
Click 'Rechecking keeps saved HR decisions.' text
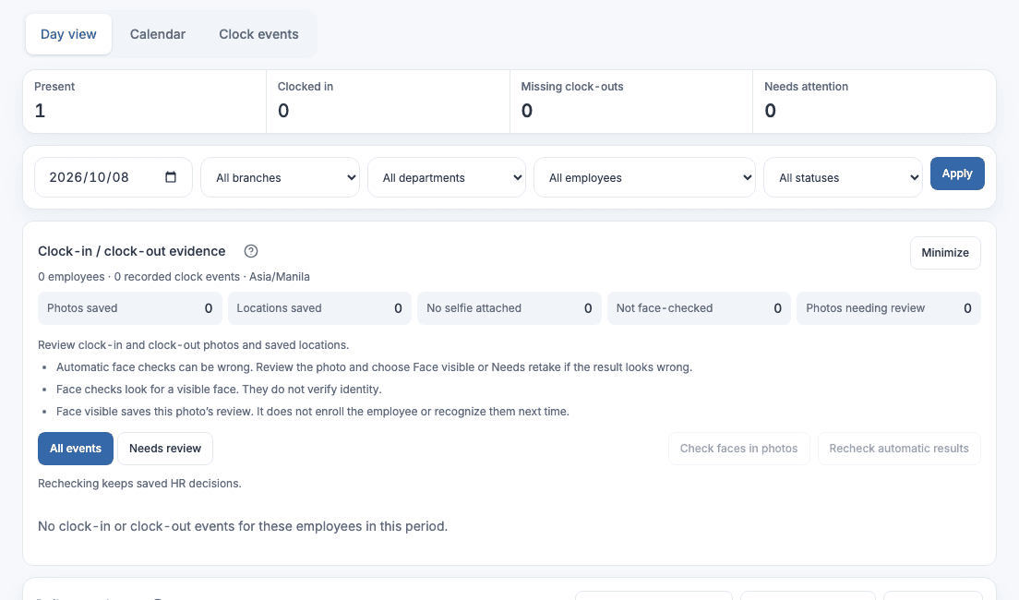click(x=139, y=483)
